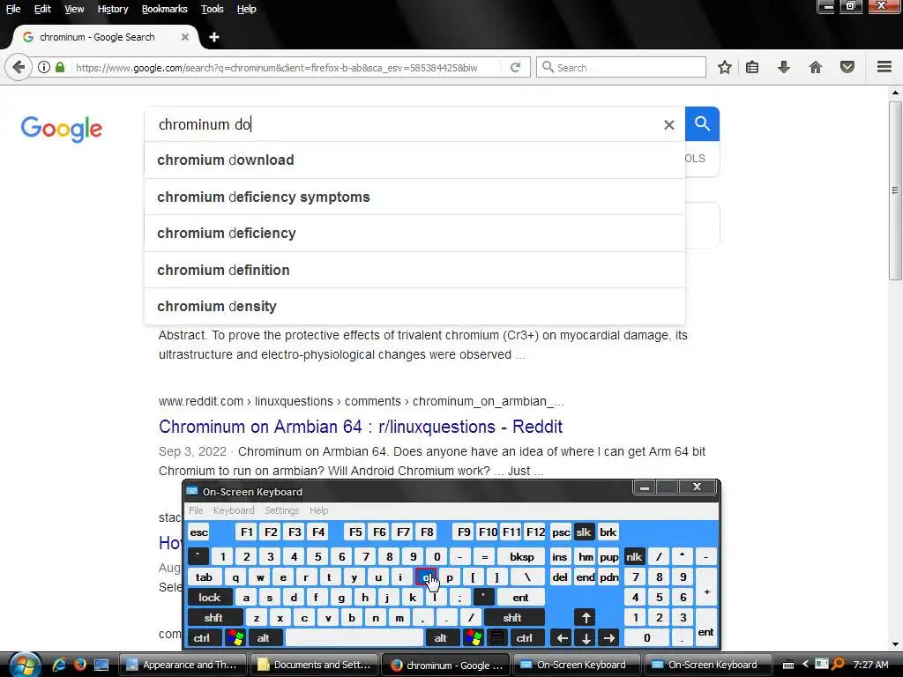Close the chrominum Google Search tab
Image resolution: width=903 pixels, height=677 pixels.
(185, 37)
